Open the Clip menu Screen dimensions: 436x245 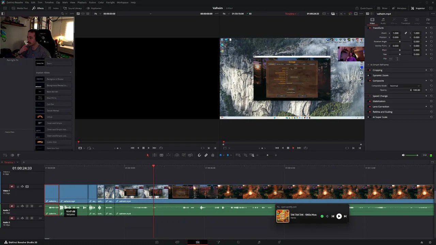[58, 2]
